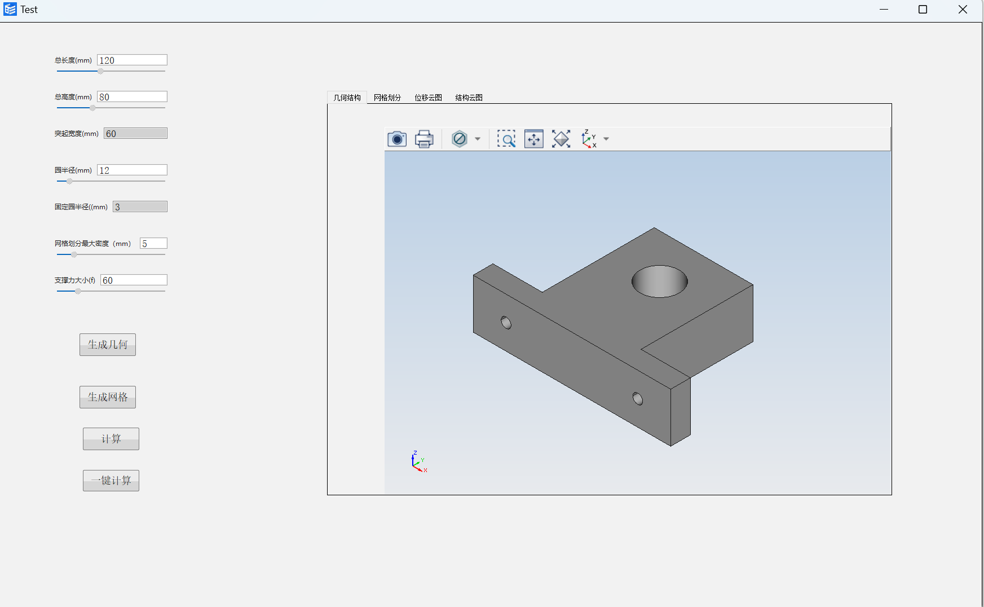Click the 生成几何 button
The height and width of the screenshot is (607, 984).
[x=108, y=345]
